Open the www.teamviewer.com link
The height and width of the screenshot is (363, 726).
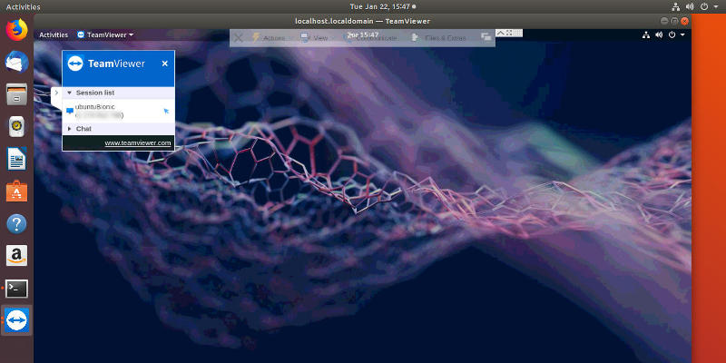[x=138, y=143]
